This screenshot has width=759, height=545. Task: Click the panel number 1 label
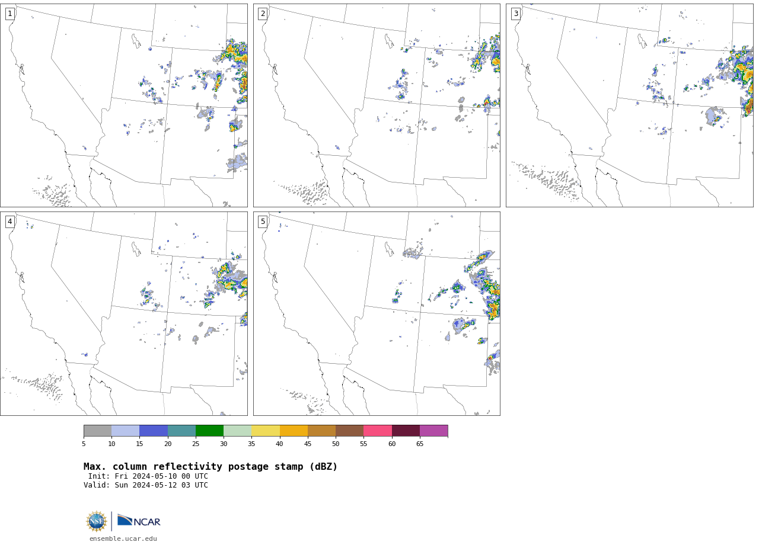[10, 14]
